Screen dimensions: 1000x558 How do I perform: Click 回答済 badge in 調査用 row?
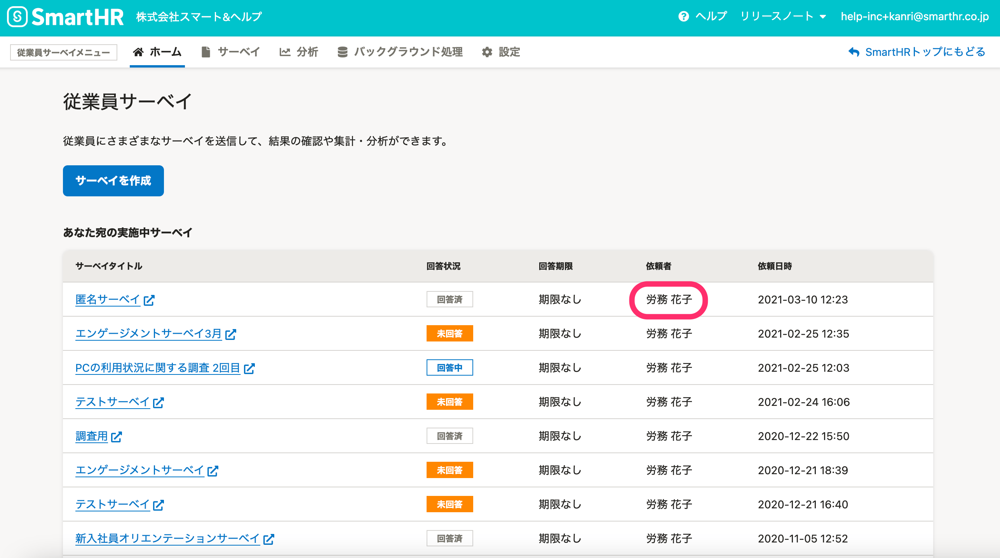coord(449,436)
